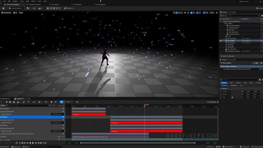Click the Sequencer wrench actions icon

click(28, 102)
